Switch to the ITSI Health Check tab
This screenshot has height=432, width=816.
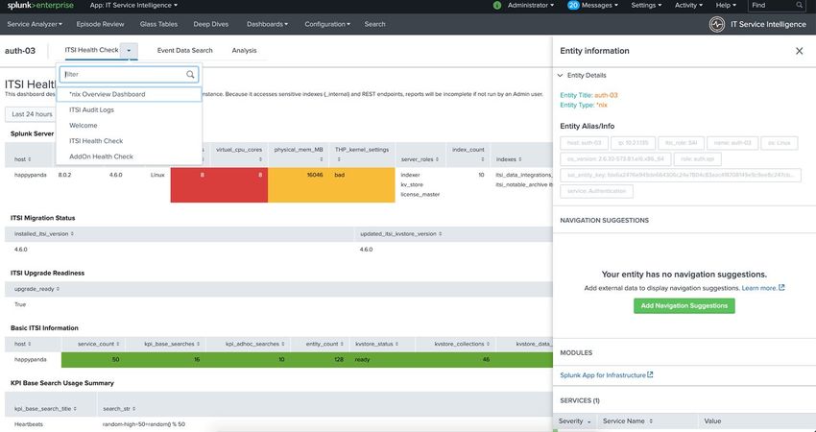click(x=91, y=50)
